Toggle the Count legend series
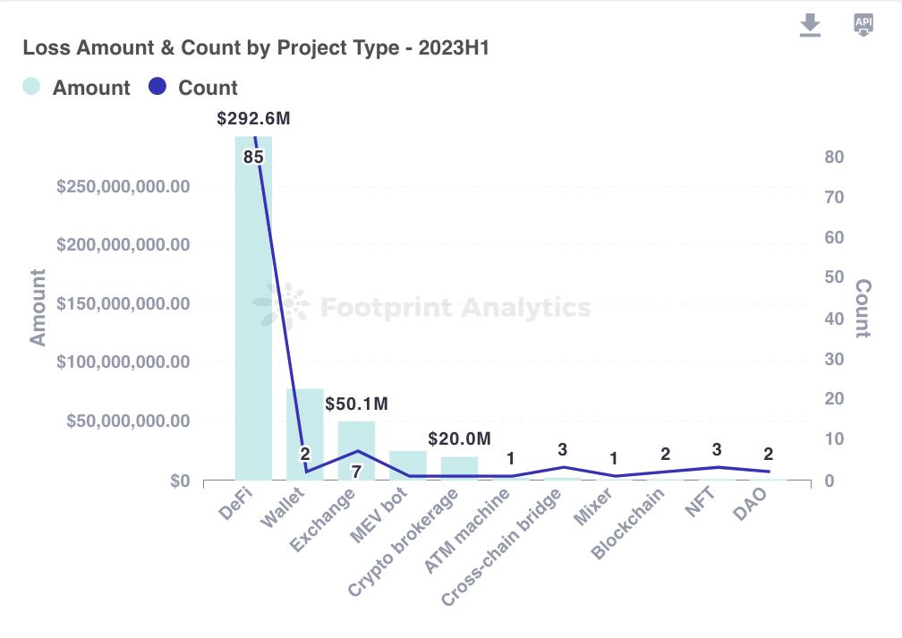This screenshot has height=638, width=902. [x=192, y=88]
